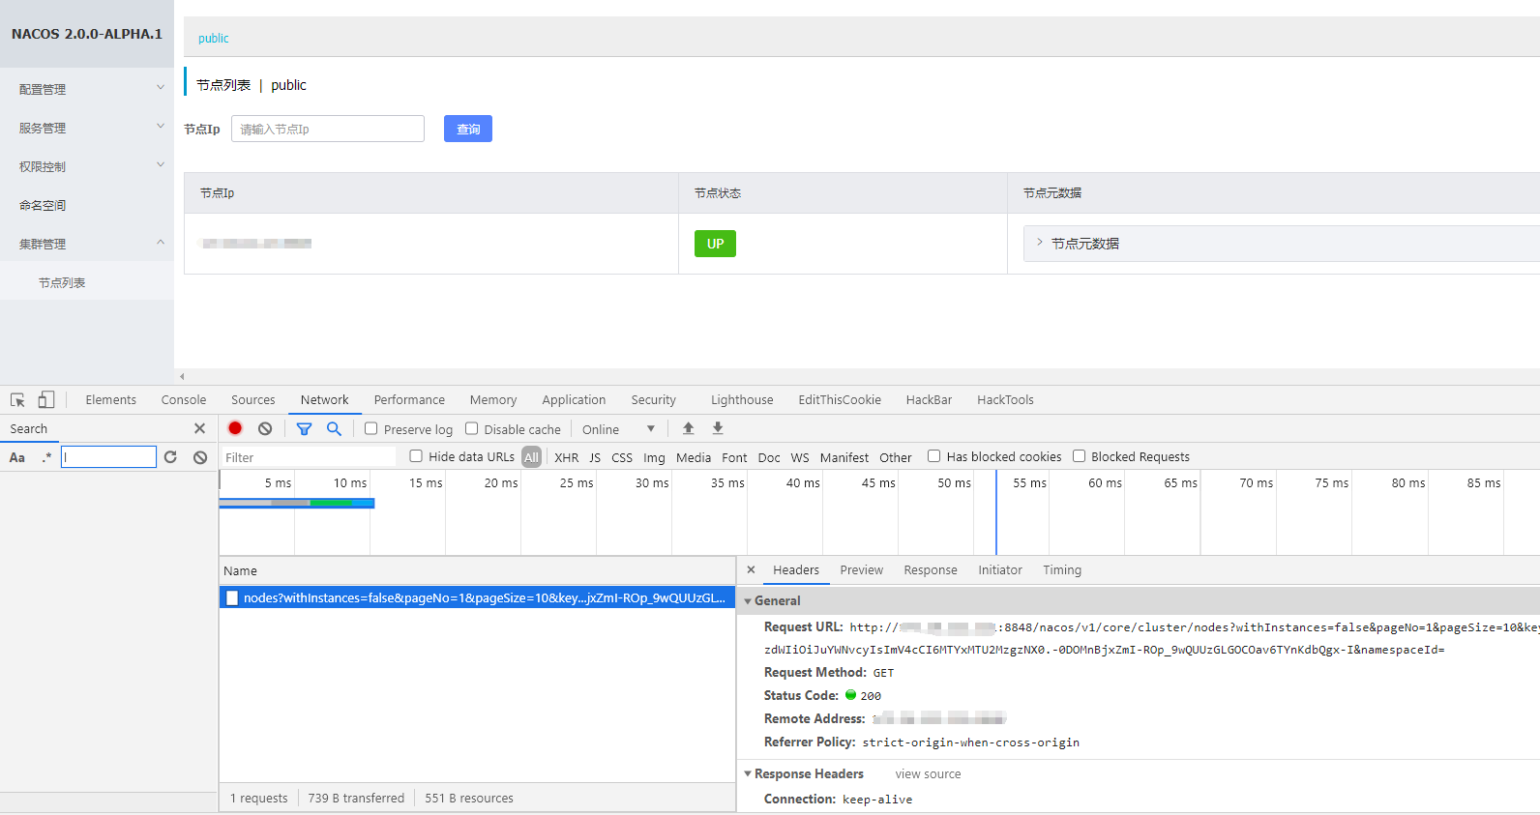Check the Disable cache option
Screen dimensions: 1540x815
[471, 428]
